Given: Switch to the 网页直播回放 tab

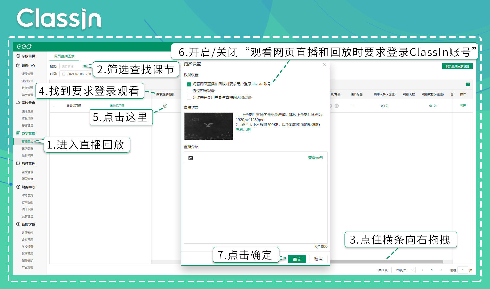Looking at the screenshot, I should [64, 56].
